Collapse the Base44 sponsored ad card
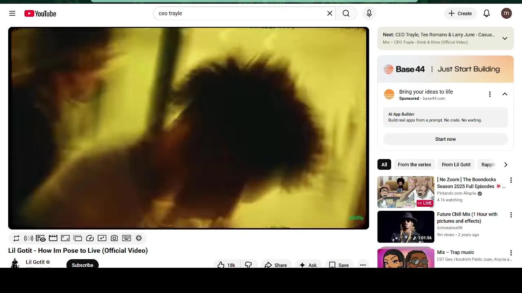The height and width of the screenshot is (293, 522). click(x=504, y=94)
